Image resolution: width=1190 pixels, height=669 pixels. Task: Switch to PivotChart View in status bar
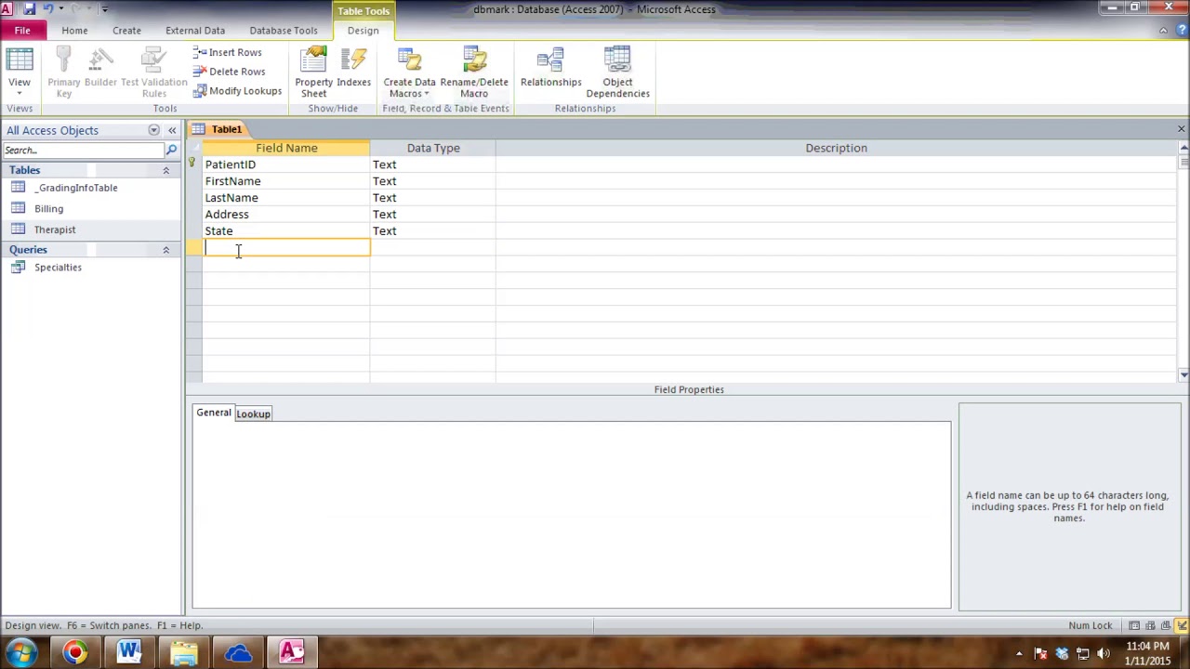(1166, 626)
